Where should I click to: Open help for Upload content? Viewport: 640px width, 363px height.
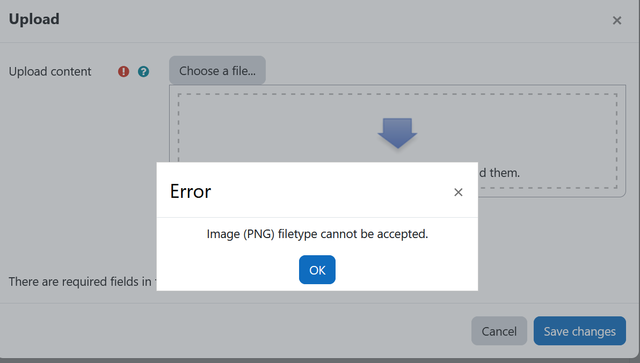143,72
